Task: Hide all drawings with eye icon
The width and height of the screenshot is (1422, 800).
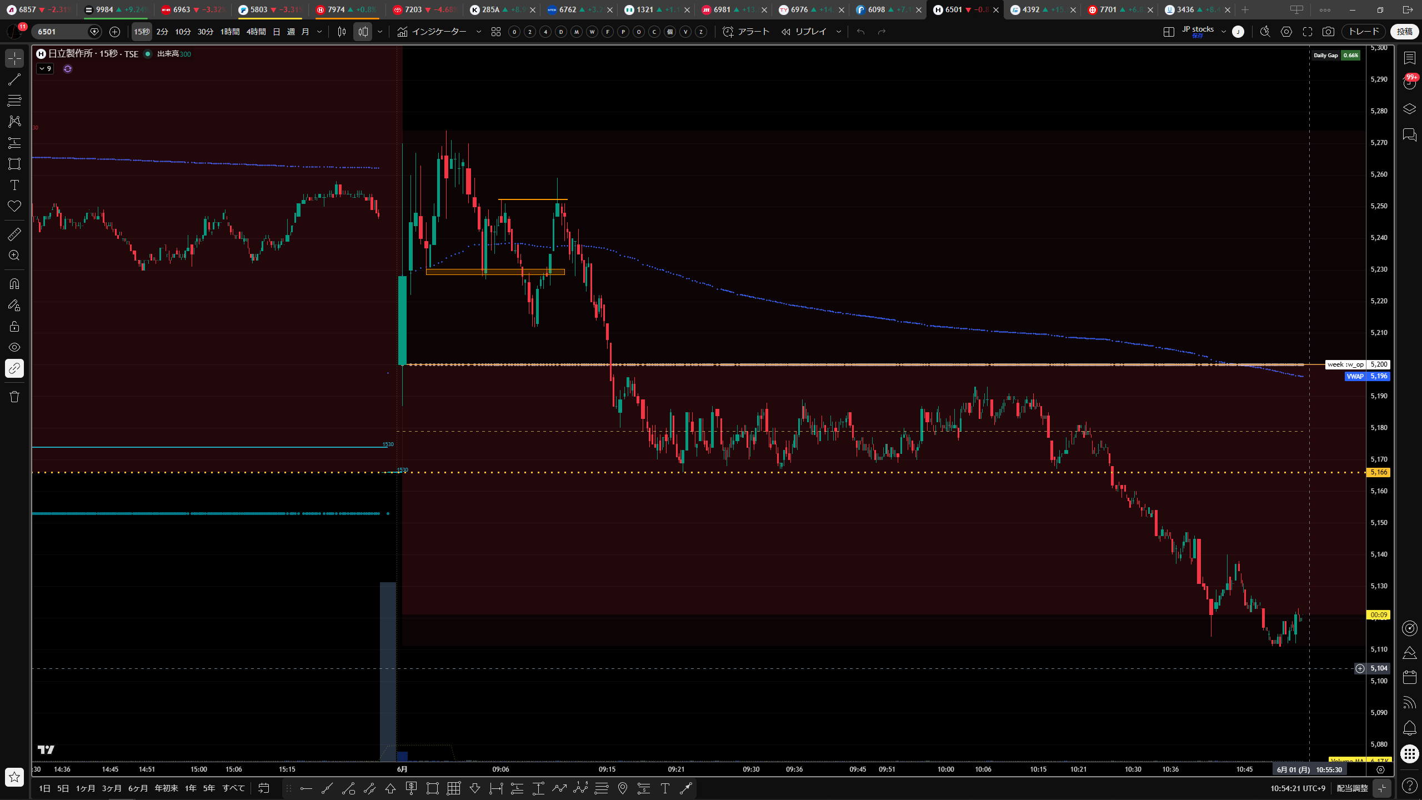Action: 14,347
